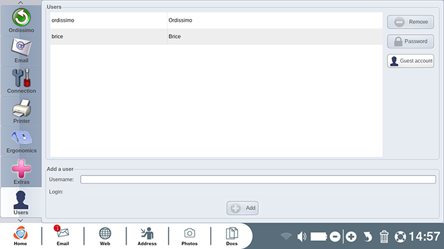
Task: Click the Remove user button
Action: point(411,22)
